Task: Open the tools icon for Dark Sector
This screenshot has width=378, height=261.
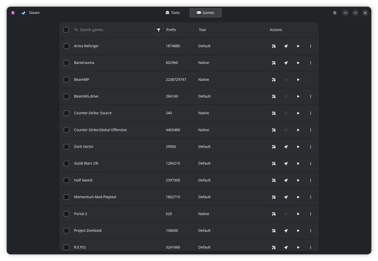Action: pos(274,147)
